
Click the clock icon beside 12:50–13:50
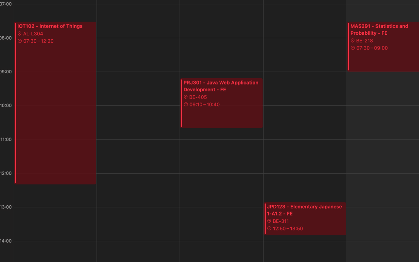[x=269, y=229]
